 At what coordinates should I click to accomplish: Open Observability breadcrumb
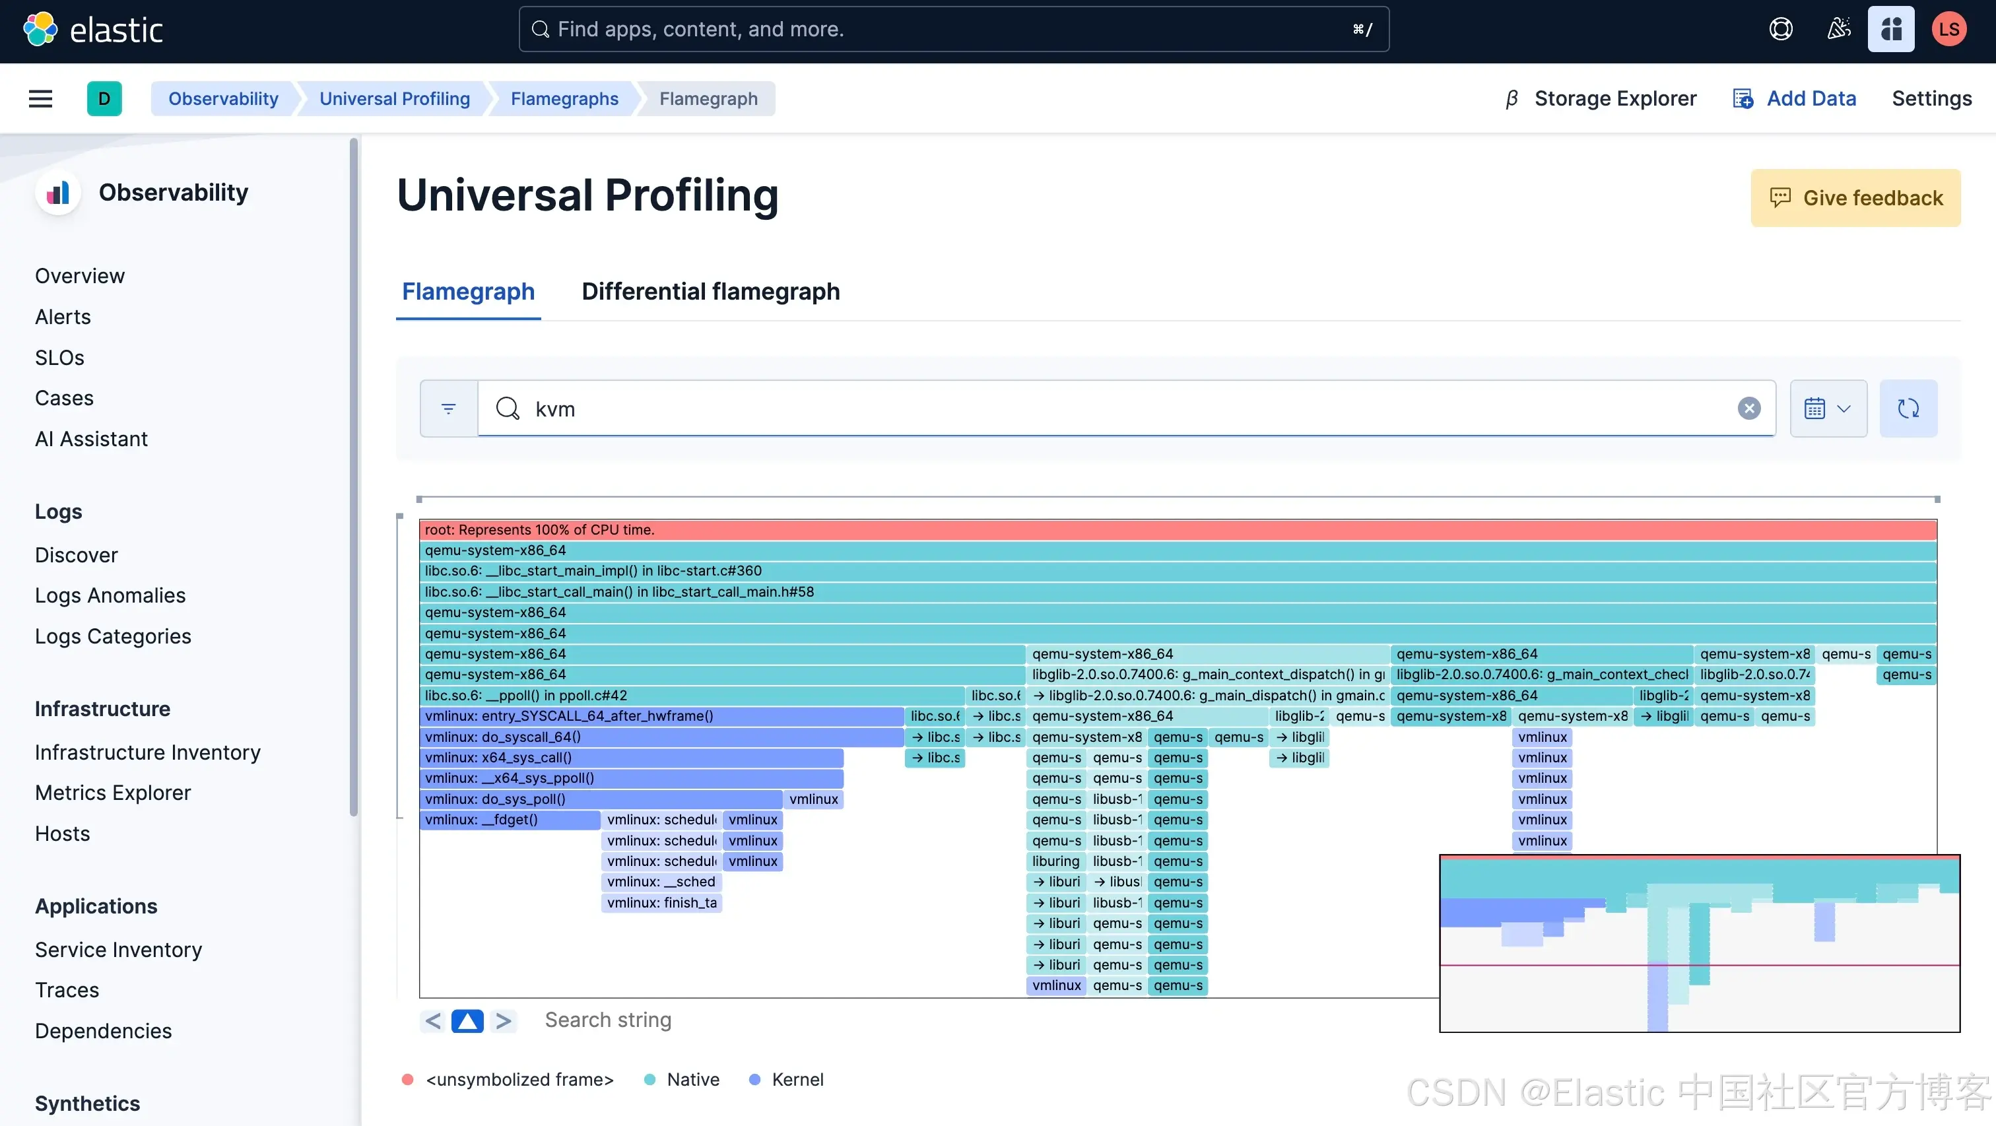pos(223,98)
